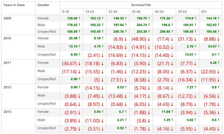224x134 pixels.
Task: Select the Years in Date column header
Action: pos(14,5)
